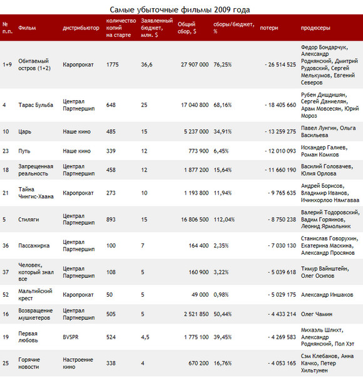Screen dimensions: 363x378
Task: Click the 'потери' column header
Action: pyautogui.click(x=269, y=28)
